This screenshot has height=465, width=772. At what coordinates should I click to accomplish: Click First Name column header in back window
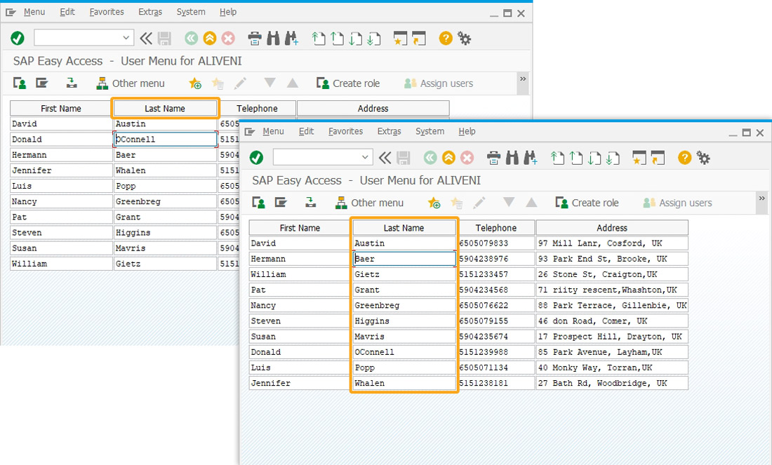click(61, 108)
